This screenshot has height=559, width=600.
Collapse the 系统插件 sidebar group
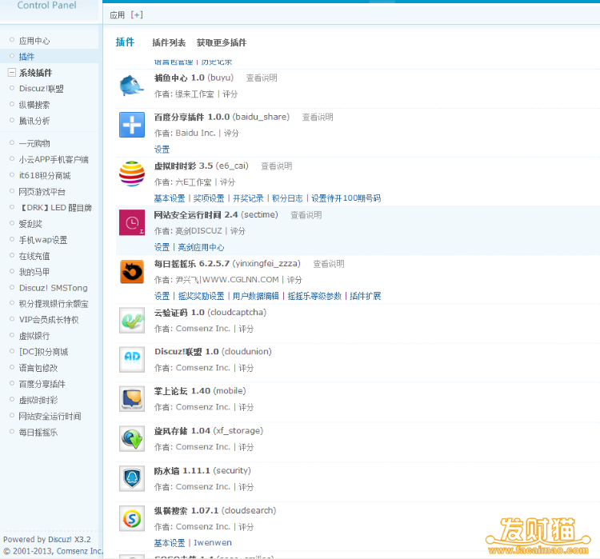pos(12,72)
